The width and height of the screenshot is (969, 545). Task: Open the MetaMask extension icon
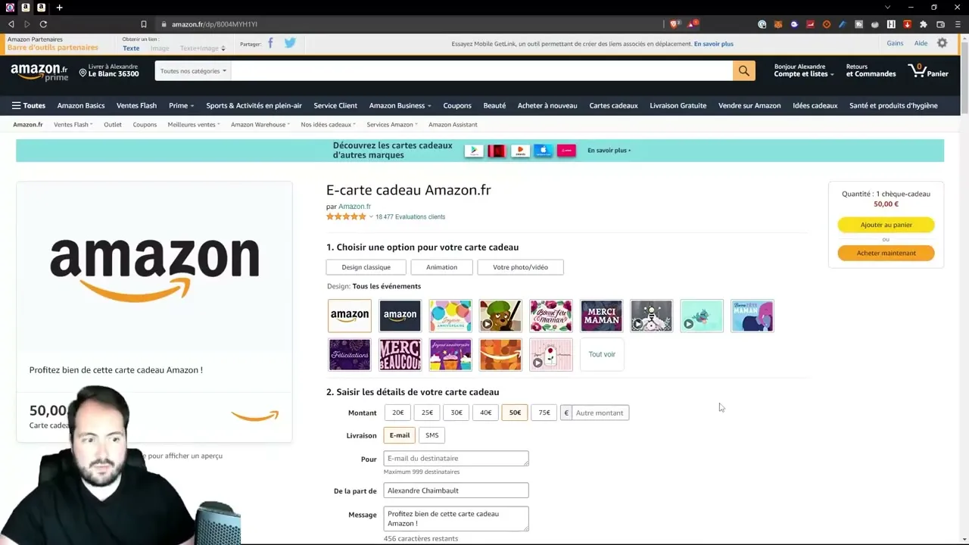pos(777,23)
